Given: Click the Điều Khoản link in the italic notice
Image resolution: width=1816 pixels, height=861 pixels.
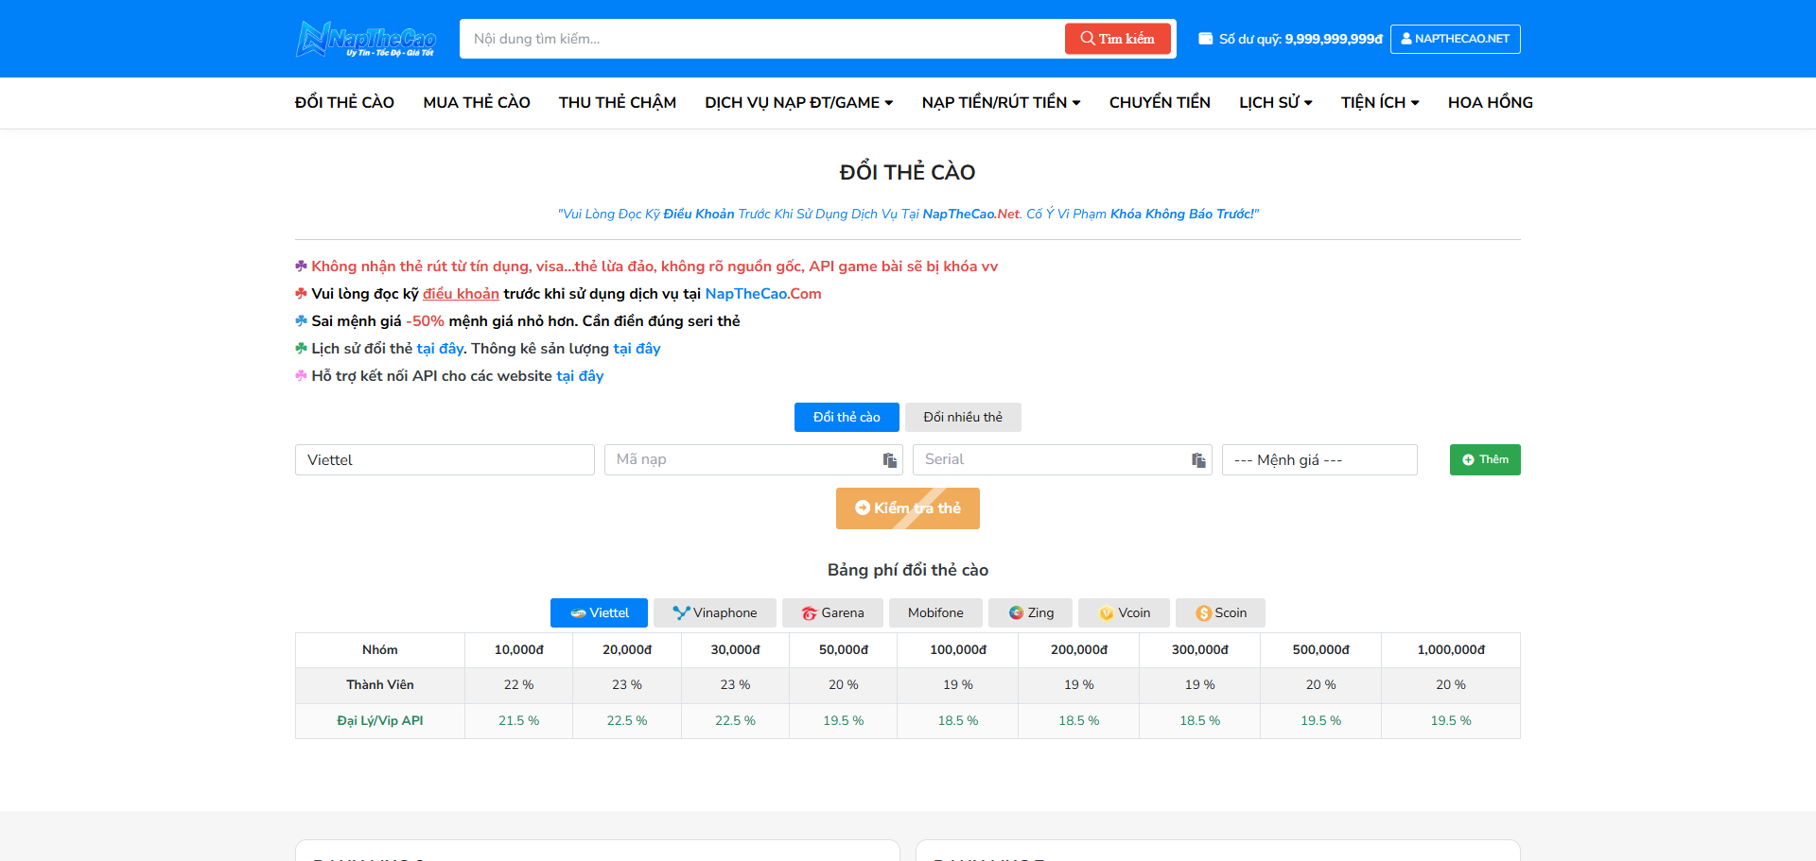Looking at the screenshot, I should coord(699,215).
